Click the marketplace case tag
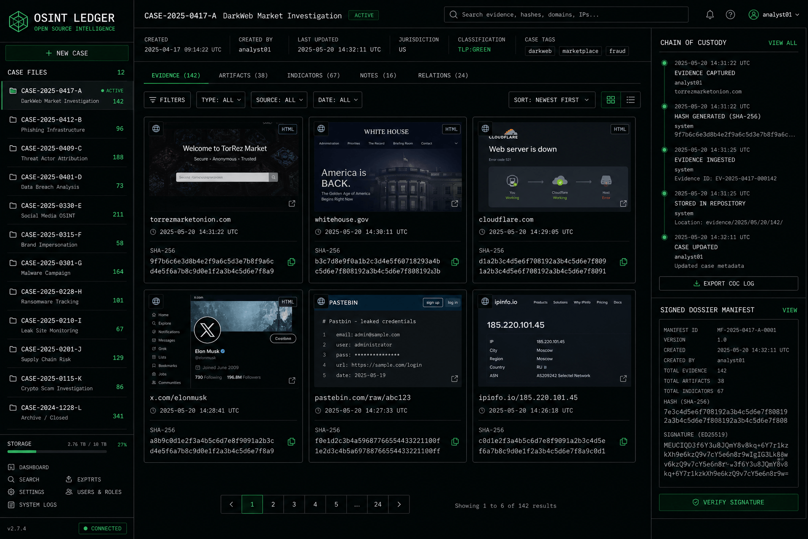Image resolution: width=808 pixels, height=539 pixels. click(580, 51)
